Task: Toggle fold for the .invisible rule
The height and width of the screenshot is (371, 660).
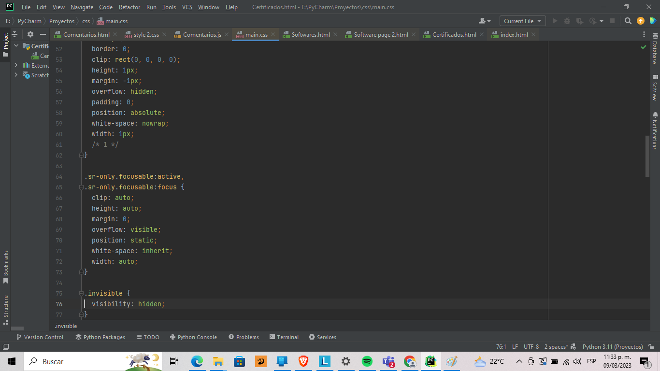Action: [82, 293]
